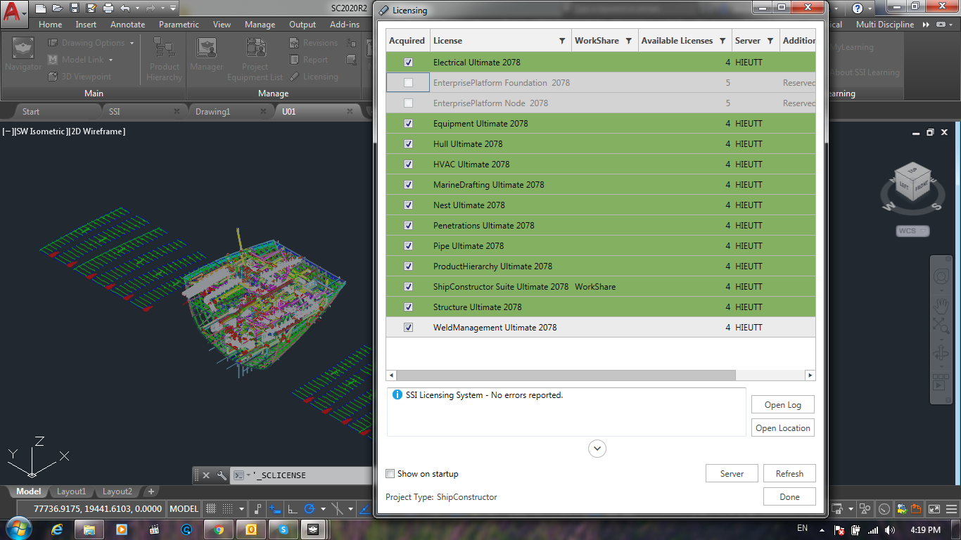The image size is (961, 540).
Task: Launch Google Chrome from the taskbar
Action: coord(219,528)
